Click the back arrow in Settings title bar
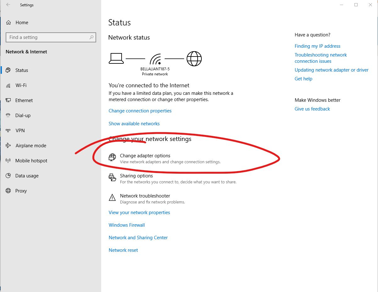378x292 pixels. [x=8, y=5]
